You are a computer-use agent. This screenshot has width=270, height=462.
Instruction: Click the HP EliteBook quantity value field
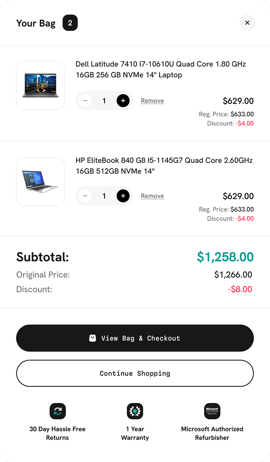(x=104, y=196)
